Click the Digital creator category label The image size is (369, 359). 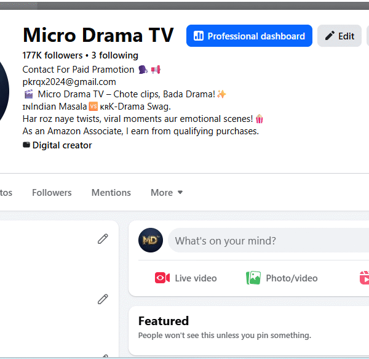click(x=62, y=145)
